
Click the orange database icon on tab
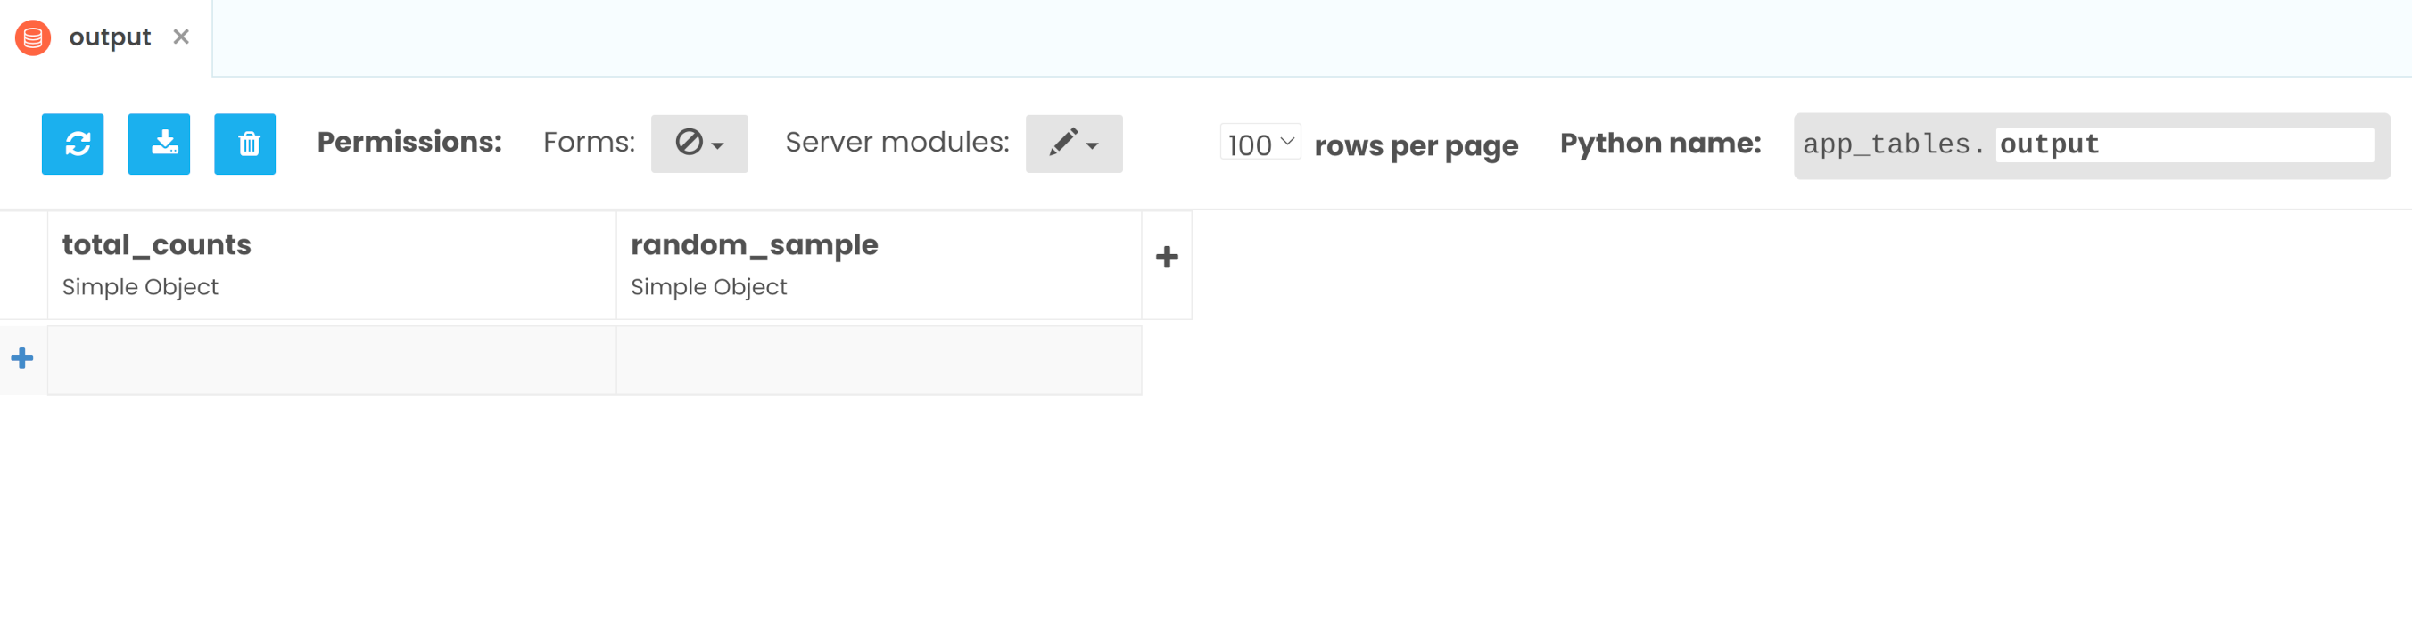[33, 37]
